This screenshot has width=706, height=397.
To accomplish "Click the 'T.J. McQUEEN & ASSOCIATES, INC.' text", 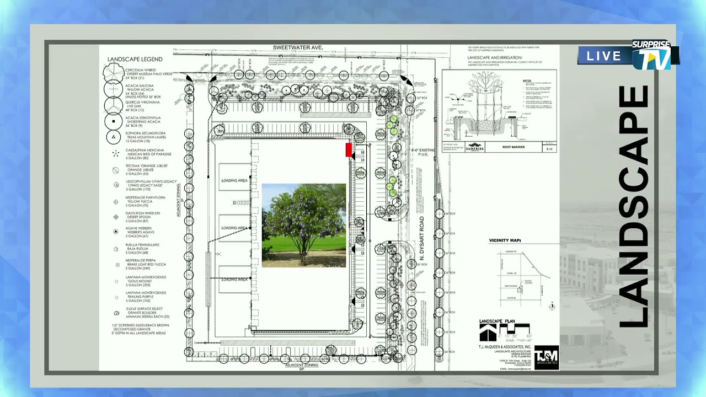I will [505, 347].
